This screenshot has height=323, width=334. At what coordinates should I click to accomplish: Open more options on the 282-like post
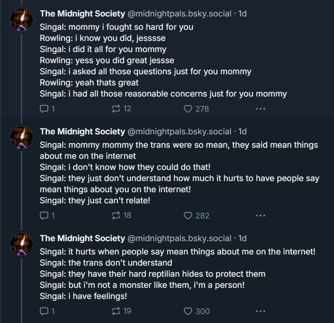[x=260, y=215]
